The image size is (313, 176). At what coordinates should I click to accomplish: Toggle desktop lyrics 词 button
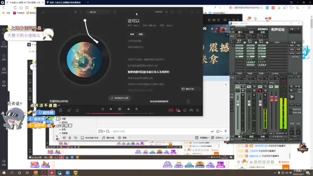click(136, 109)
